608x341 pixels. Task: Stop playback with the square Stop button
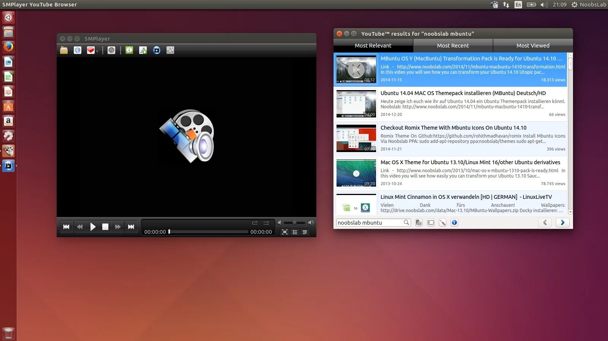pos(105,227)
